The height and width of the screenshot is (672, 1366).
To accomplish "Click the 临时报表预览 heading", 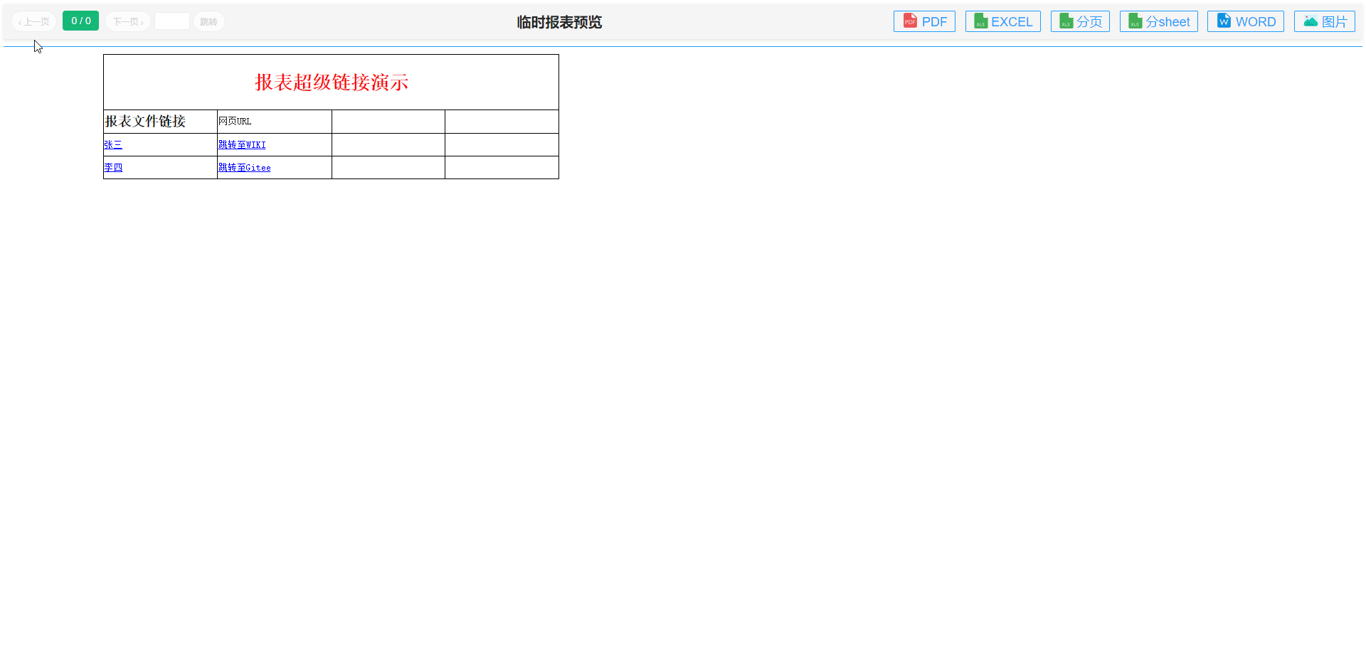I will (x=559, y=22).
